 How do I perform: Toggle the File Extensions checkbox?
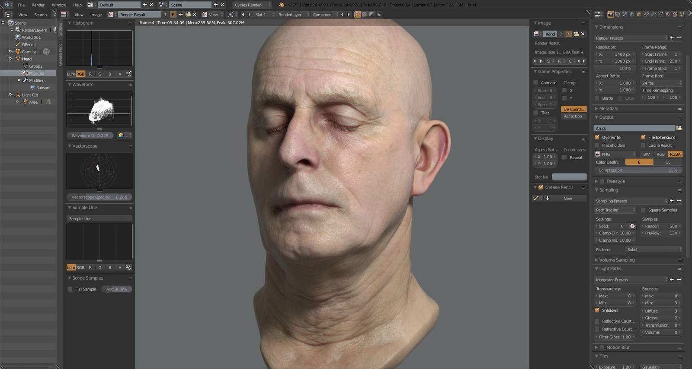coord(643,137)
